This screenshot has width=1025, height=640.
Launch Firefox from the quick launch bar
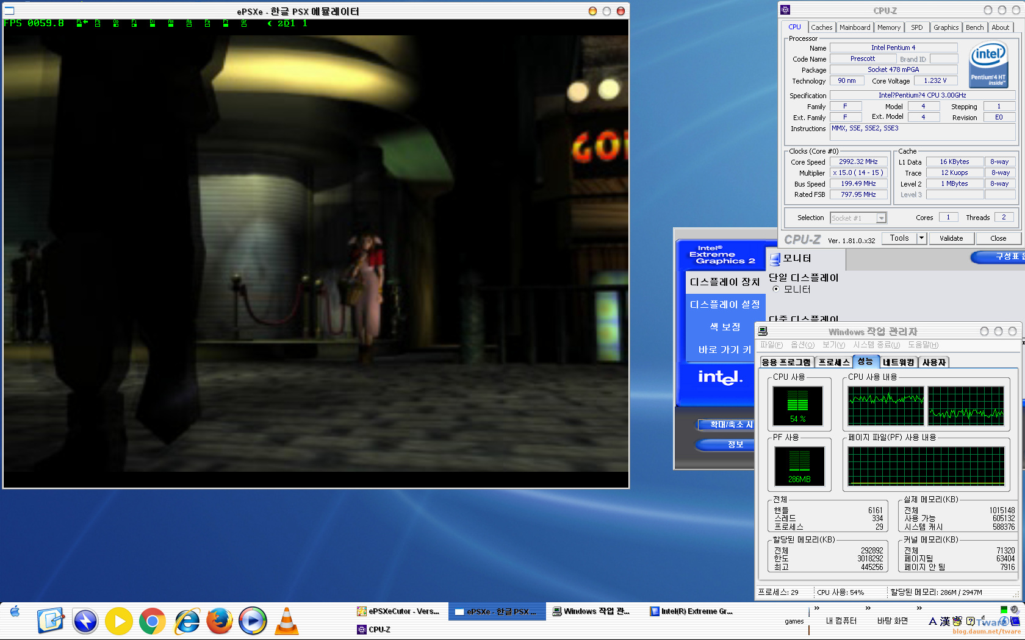coord(220,621)
